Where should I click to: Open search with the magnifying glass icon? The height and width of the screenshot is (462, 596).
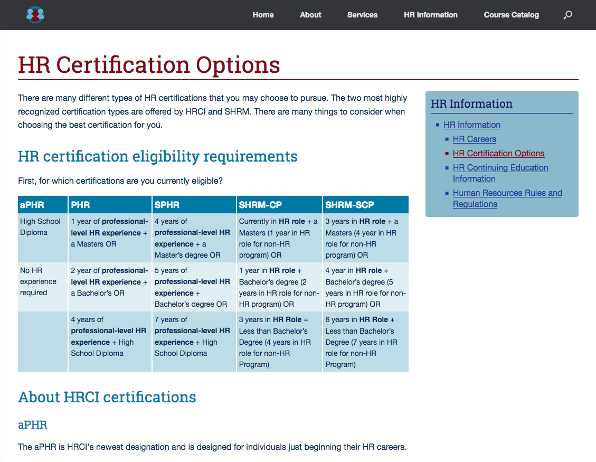[567, 15]
